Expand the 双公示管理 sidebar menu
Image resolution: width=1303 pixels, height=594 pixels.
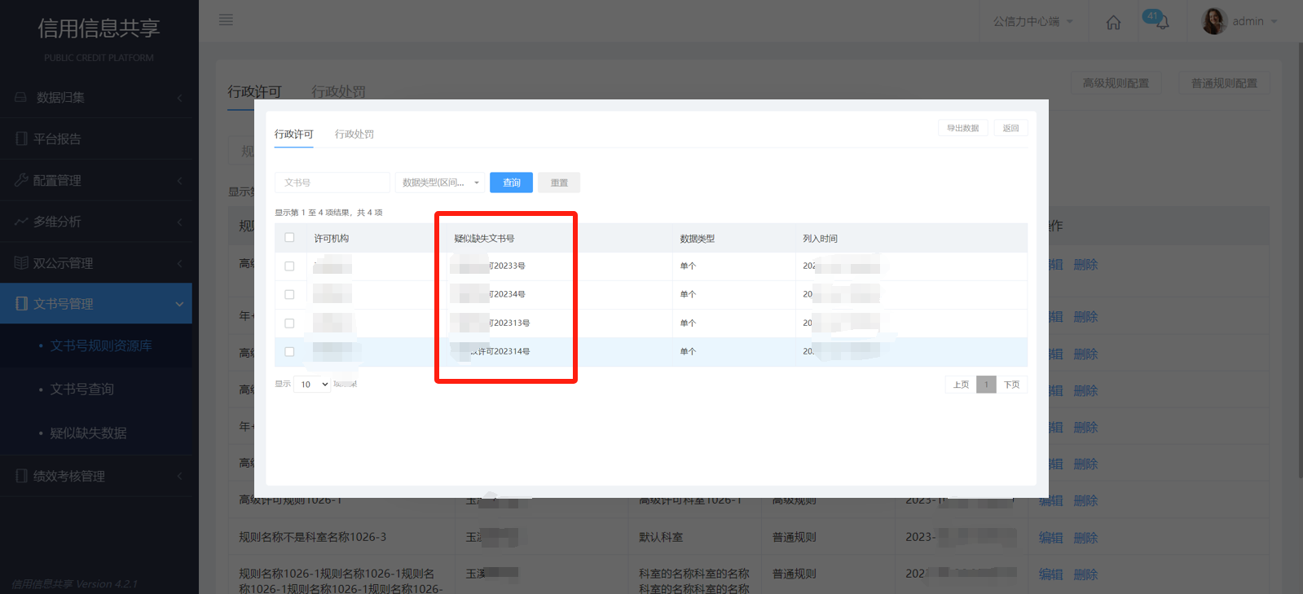tap(179, 263)
